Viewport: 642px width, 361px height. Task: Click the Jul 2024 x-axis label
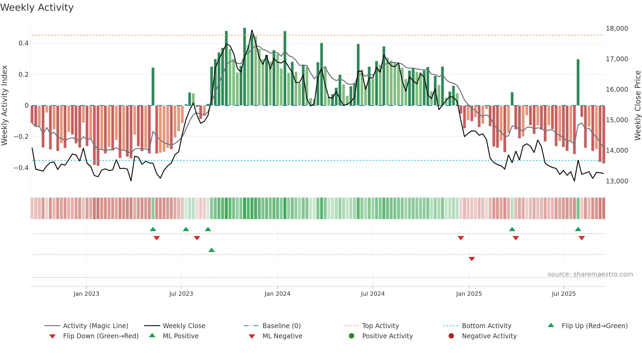point(373,294)
